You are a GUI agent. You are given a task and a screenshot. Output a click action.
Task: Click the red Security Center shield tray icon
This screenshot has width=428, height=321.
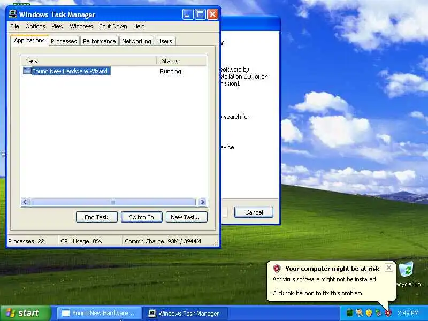pyautogui.click(x=388, y=313)
